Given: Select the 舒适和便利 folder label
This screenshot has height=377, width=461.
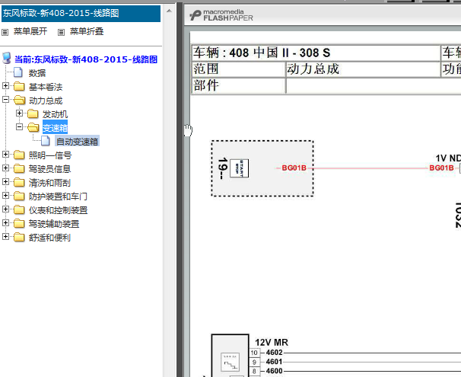Looking at the screenshot, I should click(x=49, y=238).
